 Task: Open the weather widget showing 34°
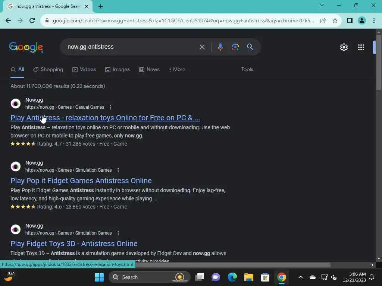coord(9,277)
